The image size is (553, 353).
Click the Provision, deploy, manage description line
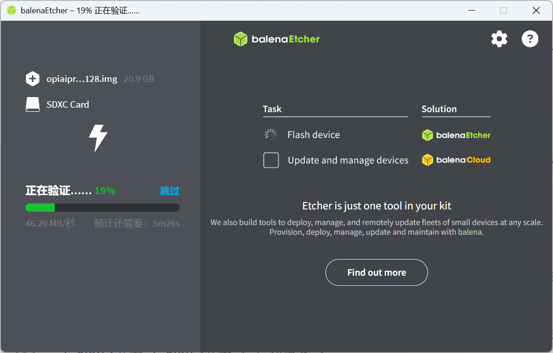click(x=376, y=232)
